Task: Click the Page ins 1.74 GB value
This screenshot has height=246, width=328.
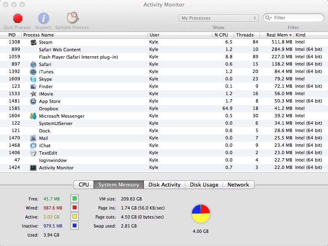Action: pyautogui.click(x=143, y=208)
